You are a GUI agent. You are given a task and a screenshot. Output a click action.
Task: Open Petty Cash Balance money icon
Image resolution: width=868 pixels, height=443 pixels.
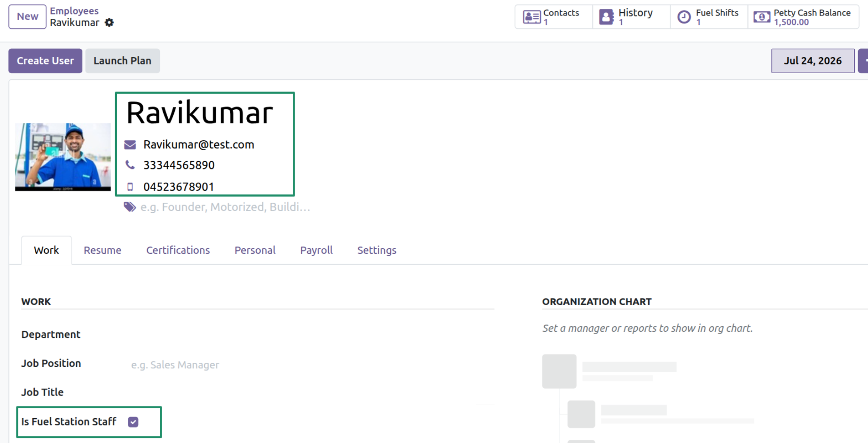pyautogui.click(x=761, y=17)
